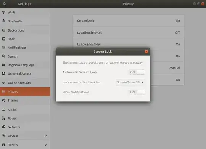Expand Details submenu chevron
The width and height of the screenshot is (206, 149).
coord(46,145)
